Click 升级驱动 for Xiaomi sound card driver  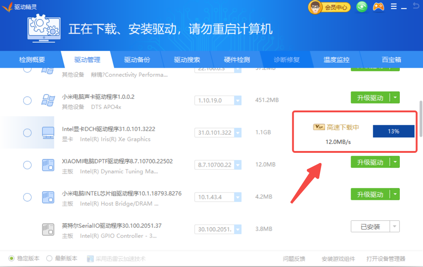(x=370, y=98)
